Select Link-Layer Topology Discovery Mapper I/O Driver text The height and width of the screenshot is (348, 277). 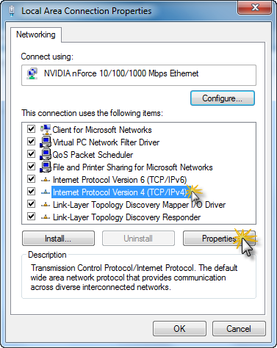pyautogui.click(x=139, y=205)
